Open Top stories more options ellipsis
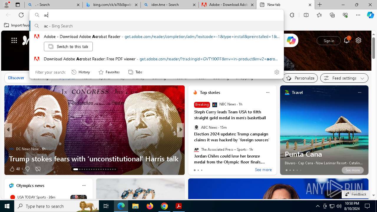This screenshot has height=212, width=377. 268,92
